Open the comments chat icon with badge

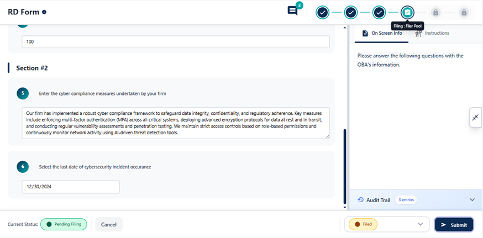293,11
